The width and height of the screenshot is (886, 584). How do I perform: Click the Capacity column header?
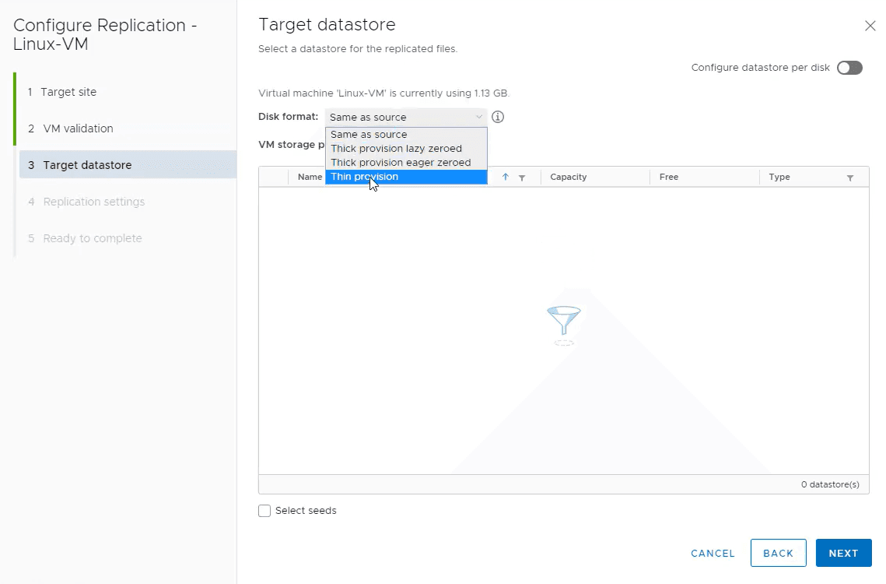point(569,178)
